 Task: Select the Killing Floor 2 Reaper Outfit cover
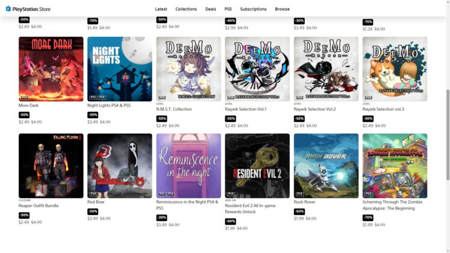51,166
